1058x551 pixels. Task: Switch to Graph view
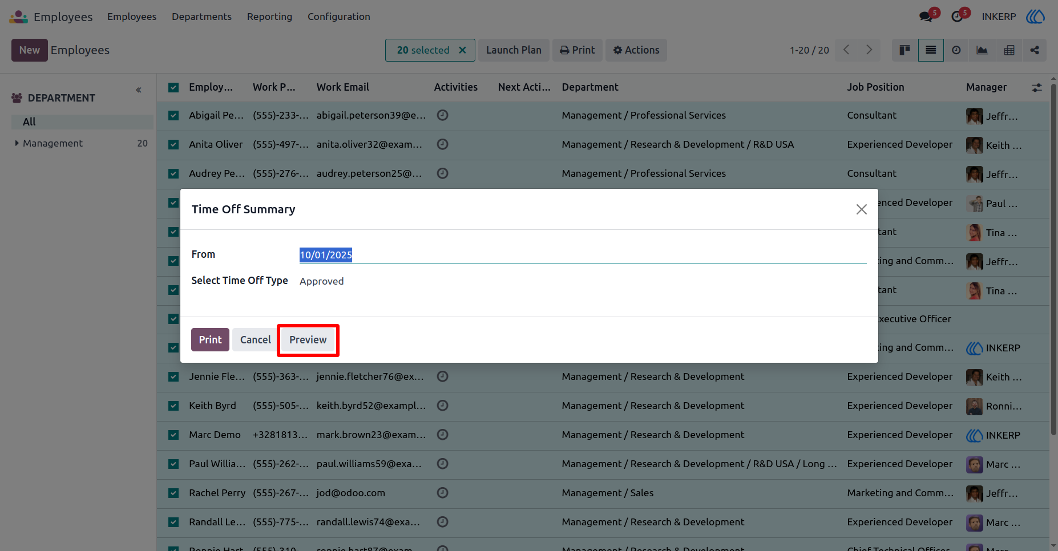(982, 50)
